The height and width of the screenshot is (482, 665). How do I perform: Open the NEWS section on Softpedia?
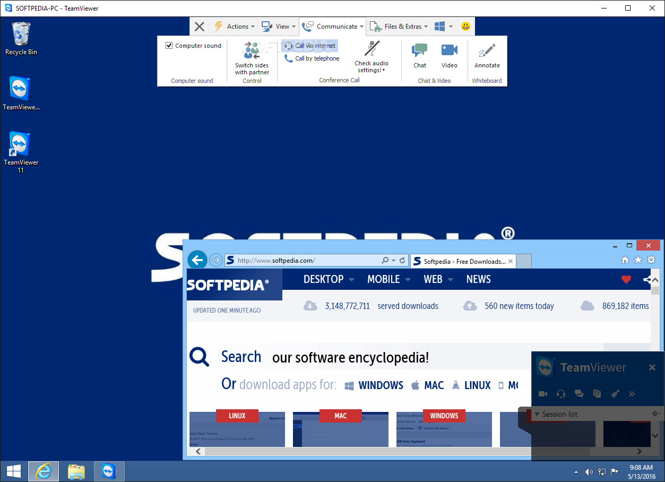pos(479,279)
